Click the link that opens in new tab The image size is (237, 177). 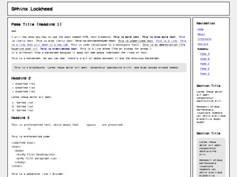click(40, 45)
